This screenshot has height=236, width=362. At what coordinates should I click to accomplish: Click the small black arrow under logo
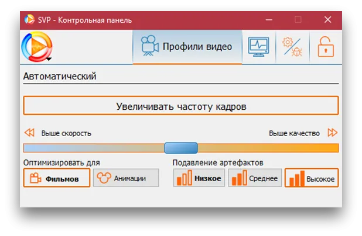pos(49,59)
